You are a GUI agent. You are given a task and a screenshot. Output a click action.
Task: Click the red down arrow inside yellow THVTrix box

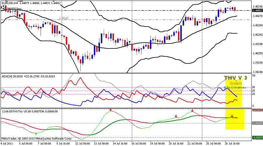(232, 116)
